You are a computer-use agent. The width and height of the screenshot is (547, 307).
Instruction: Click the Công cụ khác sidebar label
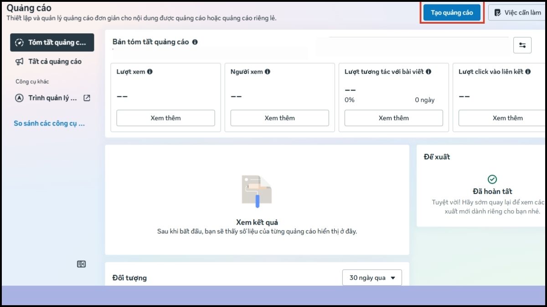[32, 81]
